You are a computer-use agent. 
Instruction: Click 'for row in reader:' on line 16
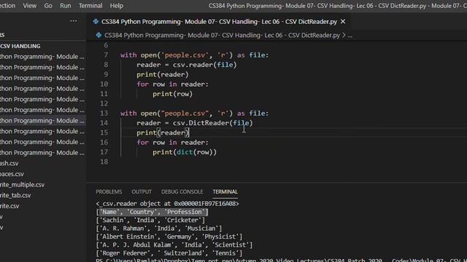172,143
